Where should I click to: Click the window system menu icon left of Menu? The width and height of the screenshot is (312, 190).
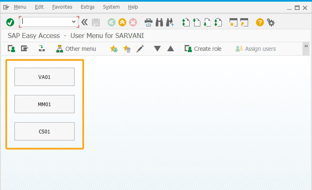pos(6,7)
